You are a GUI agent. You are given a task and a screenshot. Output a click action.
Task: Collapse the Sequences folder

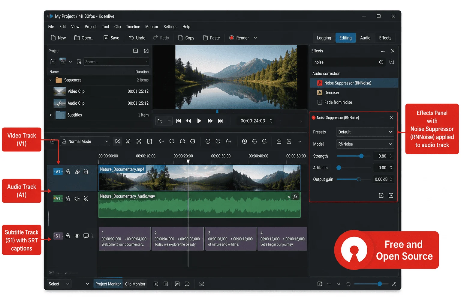point(51,80)
